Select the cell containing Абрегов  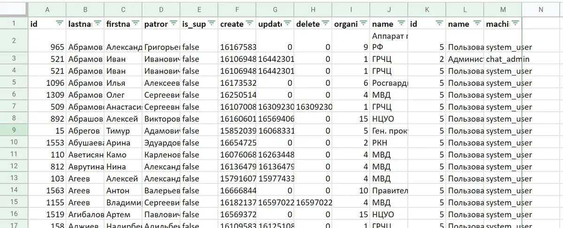(85, 131)
